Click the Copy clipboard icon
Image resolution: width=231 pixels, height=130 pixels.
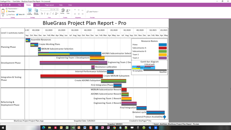coord(3,11)
